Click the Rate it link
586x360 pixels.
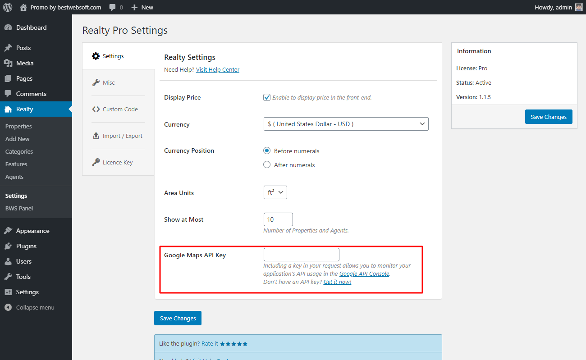click(210, 343)
